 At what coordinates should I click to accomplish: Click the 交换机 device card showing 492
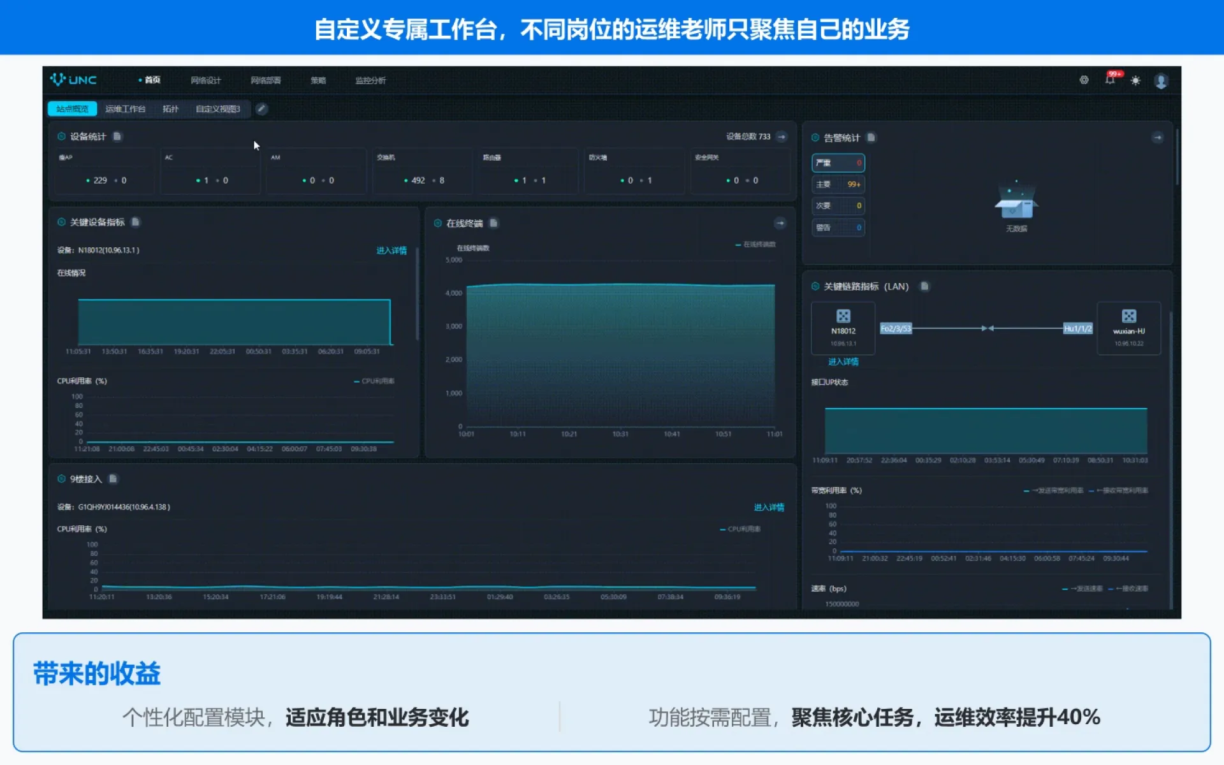[x=423, y=171]
